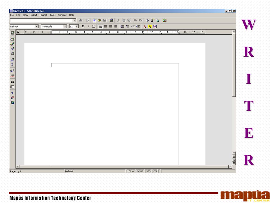Viewport: 270px width, 203px height.
Task: Open the Edit menu
Action: [x=18, y=15]
